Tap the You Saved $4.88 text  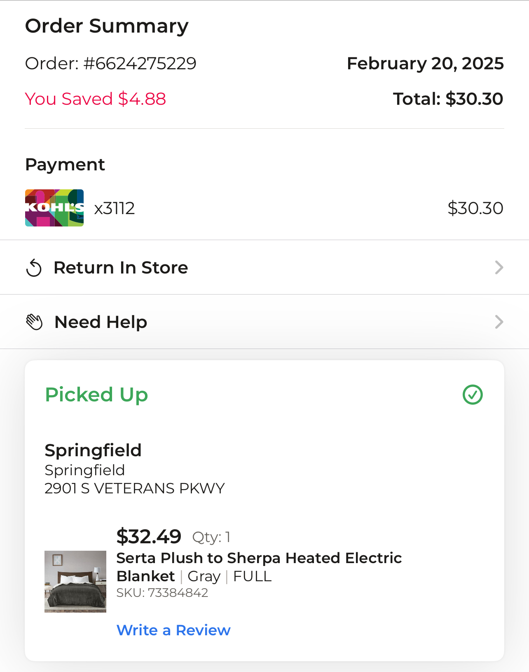96,99
